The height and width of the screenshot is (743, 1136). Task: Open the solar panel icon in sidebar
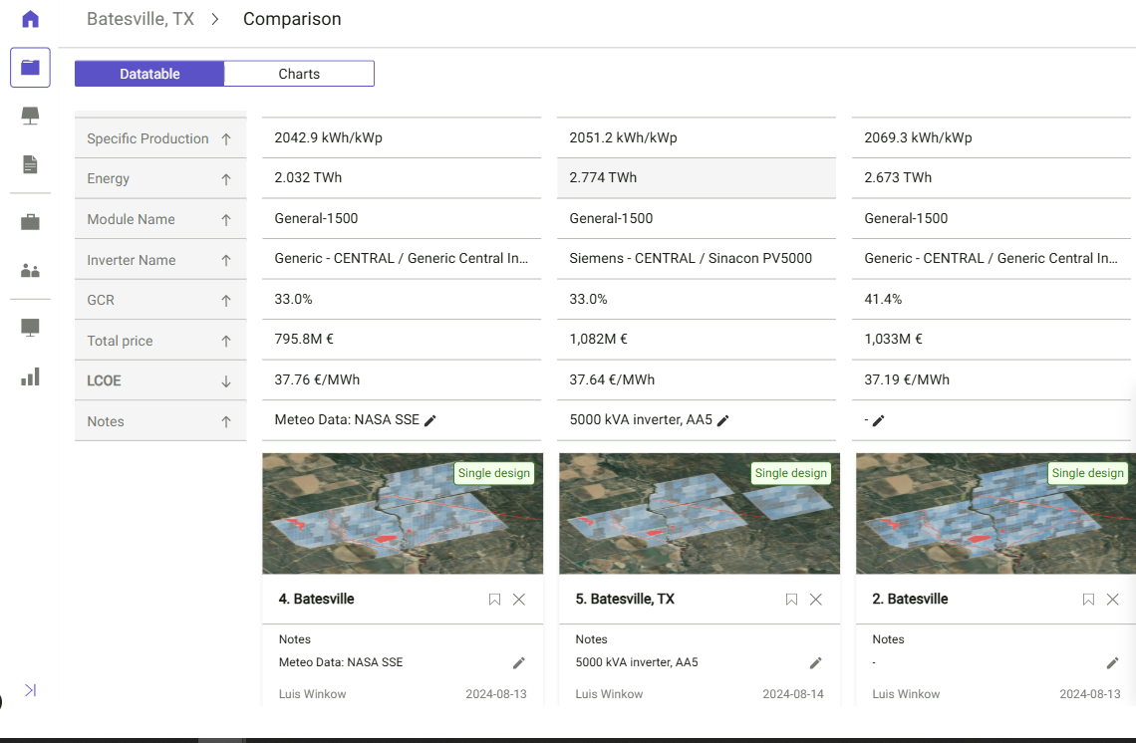click(x=30, y=116)
